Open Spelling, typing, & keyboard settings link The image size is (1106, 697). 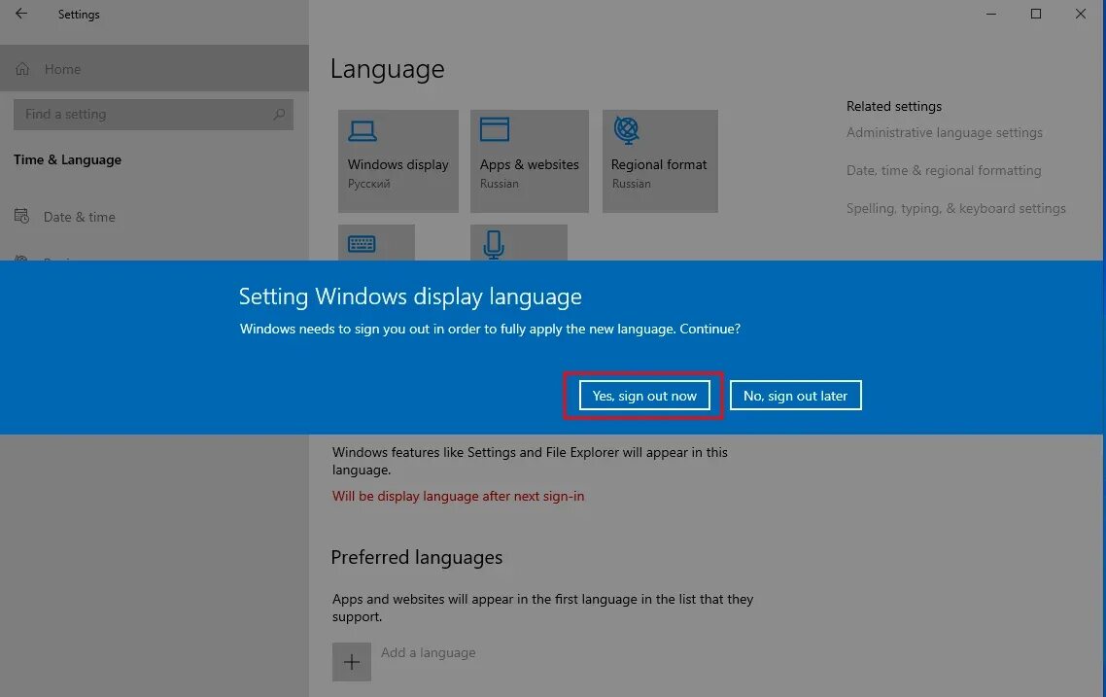pos(955,209)
